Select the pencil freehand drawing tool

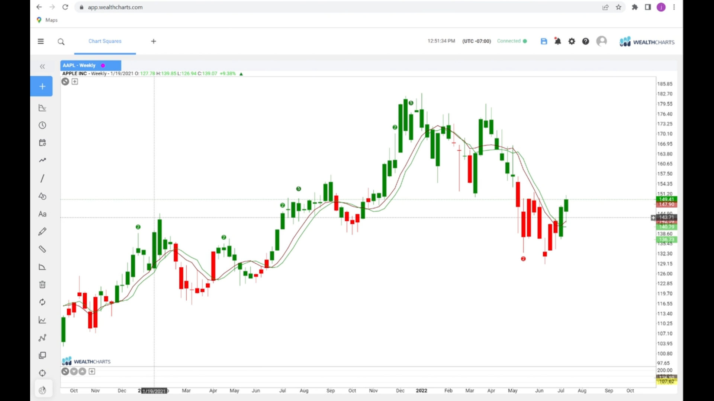click(42, 231)
